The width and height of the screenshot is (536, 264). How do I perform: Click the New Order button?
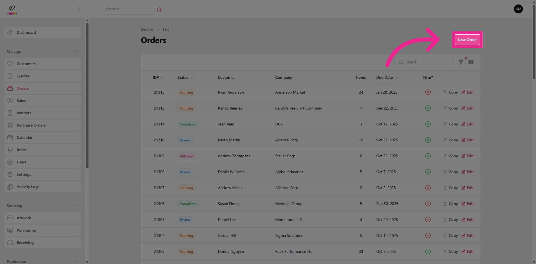tap(467, 40)
